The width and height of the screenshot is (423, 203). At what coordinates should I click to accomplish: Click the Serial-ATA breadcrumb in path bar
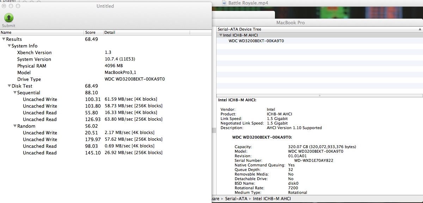pos(235,199)
